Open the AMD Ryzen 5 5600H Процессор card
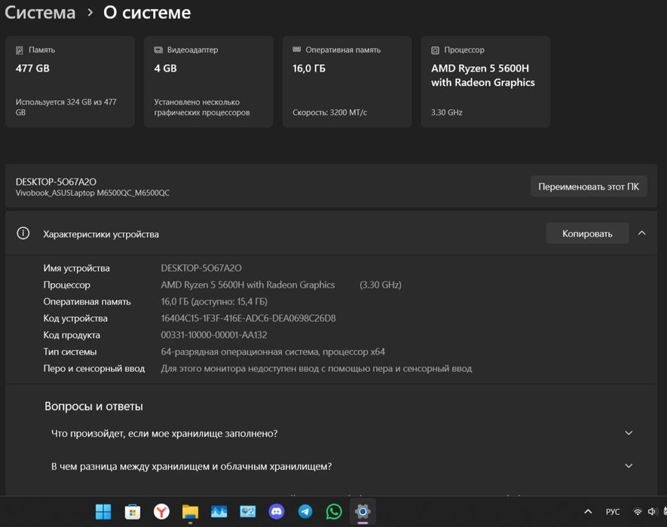Viewport: 667px width, 527px height. tap(485, 81)
